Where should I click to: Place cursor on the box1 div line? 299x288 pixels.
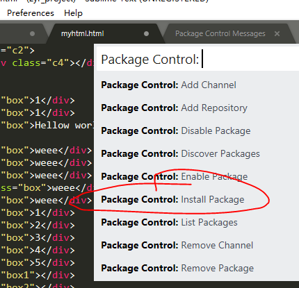tap(38, 276)
